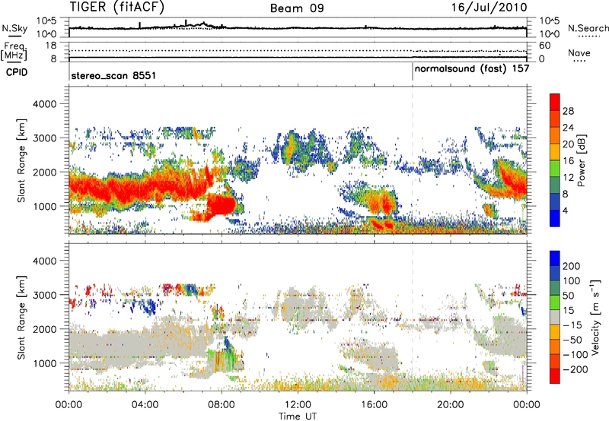Click the '12:00' time axis tick label
609x421 pixels.
point(298,405)
